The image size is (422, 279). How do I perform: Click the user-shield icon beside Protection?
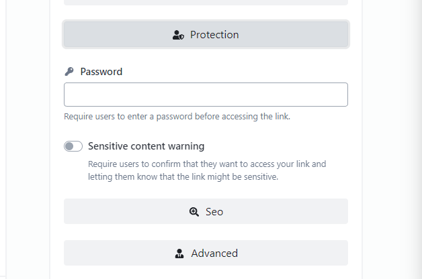point(178,35)
